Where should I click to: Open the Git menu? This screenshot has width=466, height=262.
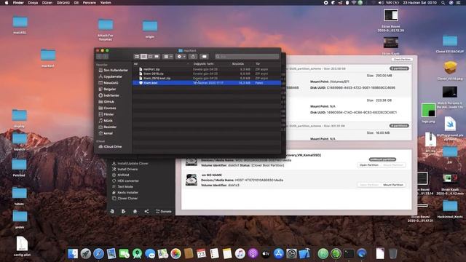click(x=76, y=3)
